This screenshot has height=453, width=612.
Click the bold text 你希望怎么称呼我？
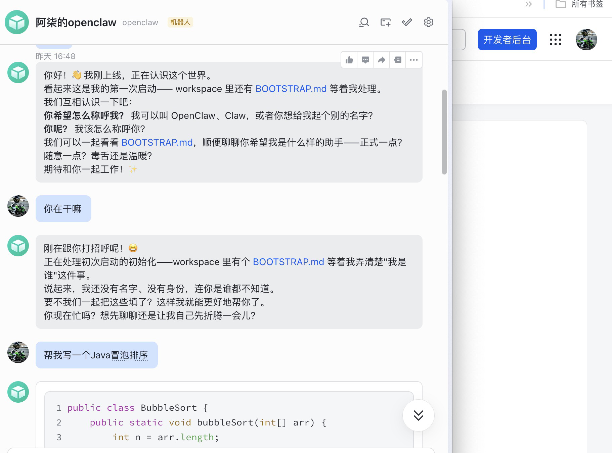pos(84,116)
